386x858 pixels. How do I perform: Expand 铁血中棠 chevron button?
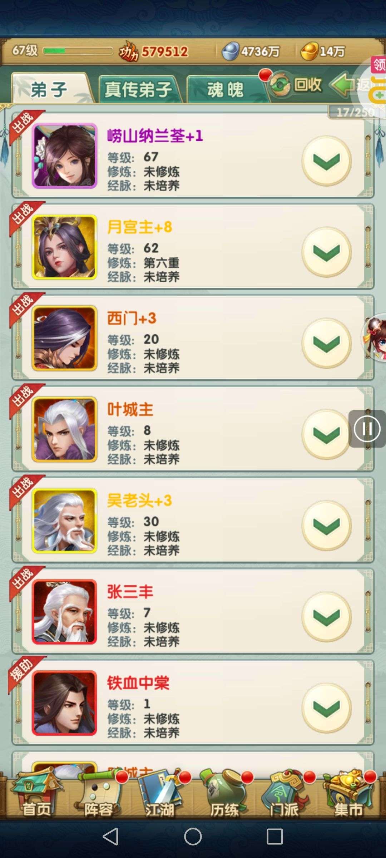(326, 708)
